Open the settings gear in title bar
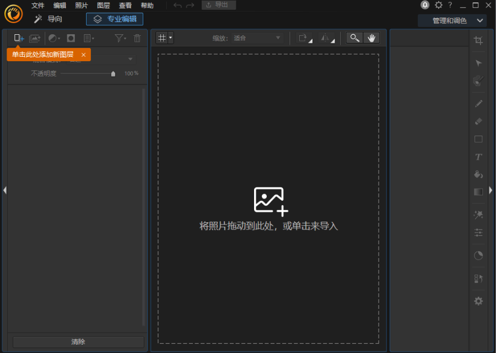496x353 pixels. tap(439, 5)
